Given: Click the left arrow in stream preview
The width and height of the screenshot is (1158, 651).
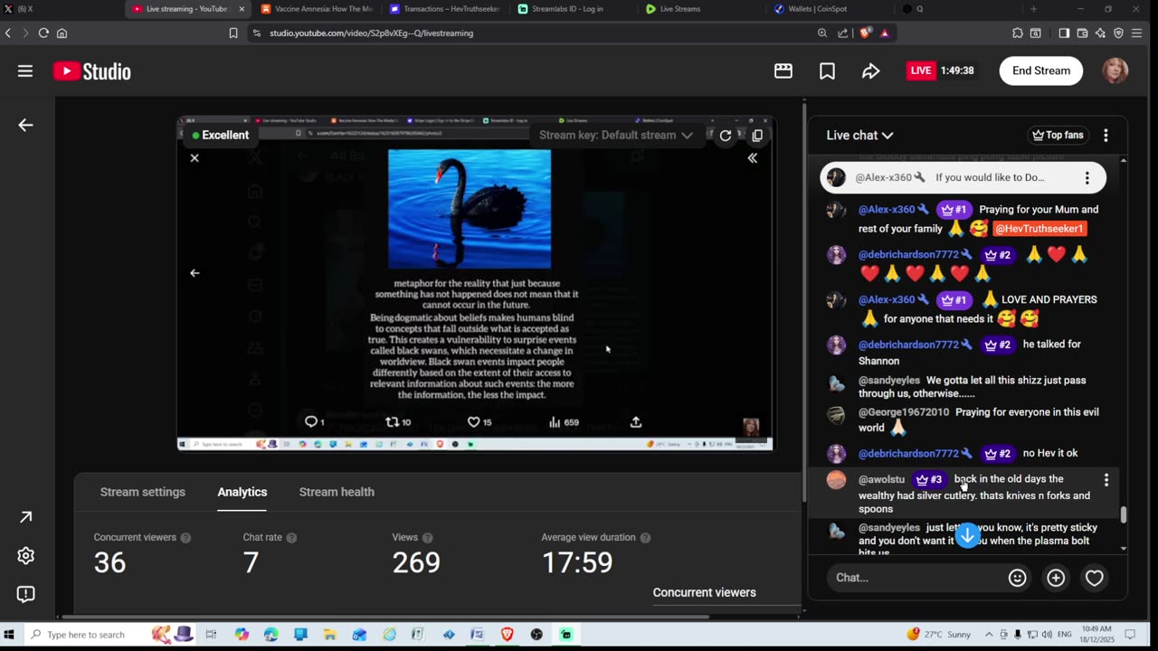Looking at the screenshot, I should pyautogui.click(x=195, y=273).
